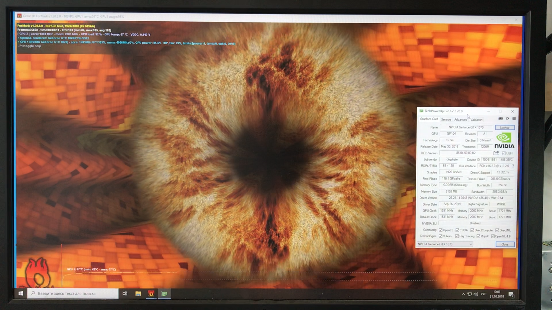552x310 pixels.
Task: Toggle UEFI checkbox
Action: tap(504, 153)
